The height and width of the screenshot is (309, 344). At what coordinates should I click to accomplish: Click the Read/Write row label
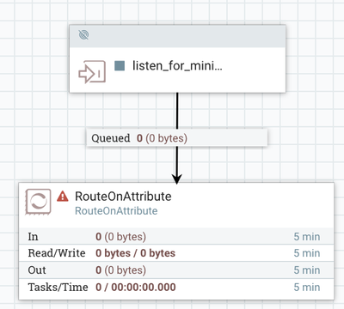57,253
